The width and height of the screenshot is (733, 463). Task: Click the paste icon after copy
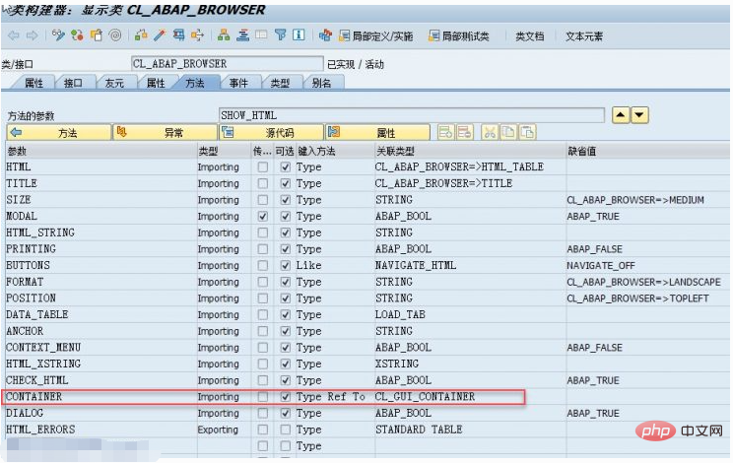tap(527, 132)
